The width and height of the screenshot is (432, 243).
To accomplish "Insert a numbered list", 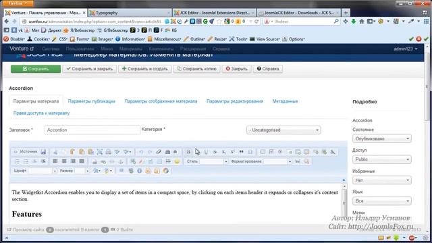I will 17,161.
